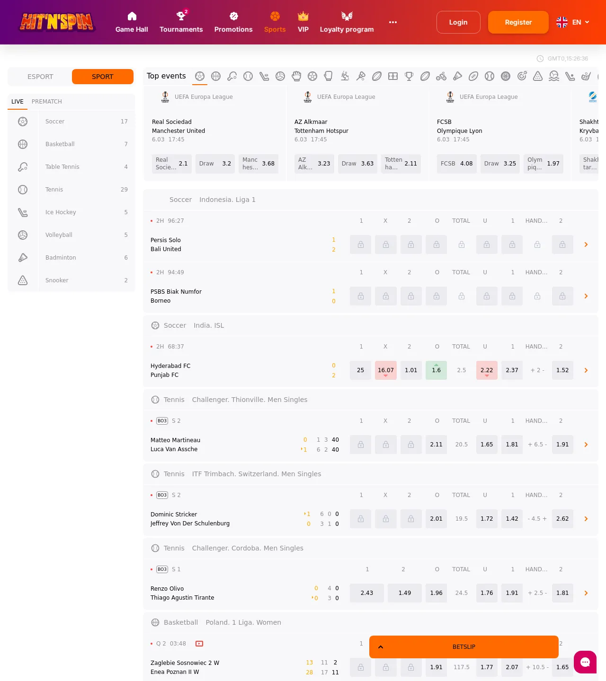This screenshot has height=681, width=606.
Task: Bet on Draw 3.63 for AZ Alkmaar match
Action: 357,164
